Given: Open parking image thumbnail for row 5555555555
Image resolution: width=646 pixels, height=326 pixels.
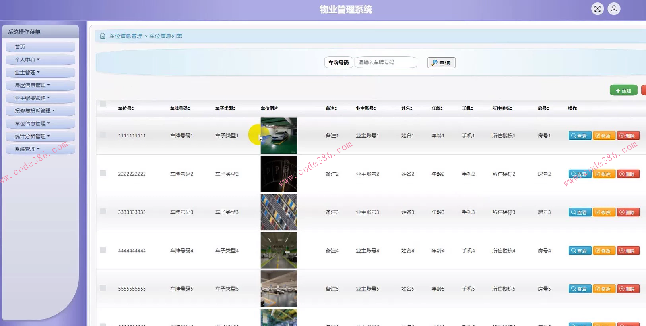Looking at the screenshot, I should tap(279, 289).
